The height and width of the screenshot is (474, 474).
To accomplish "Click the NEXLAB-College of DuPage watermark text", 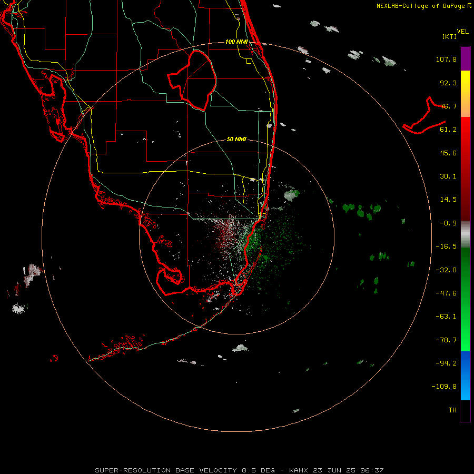I will (x=423, y=6).
